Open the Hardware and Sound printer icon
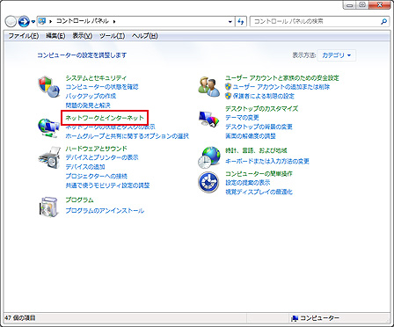Image resolution: width=394 pixels, height=327 pixels. click(49, 157)
